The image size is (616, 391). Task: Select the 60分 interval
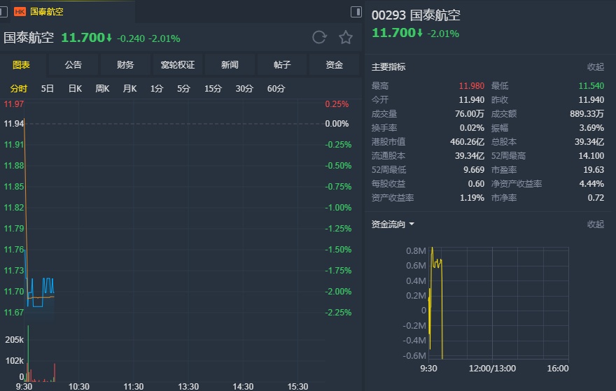click(276, 89)
